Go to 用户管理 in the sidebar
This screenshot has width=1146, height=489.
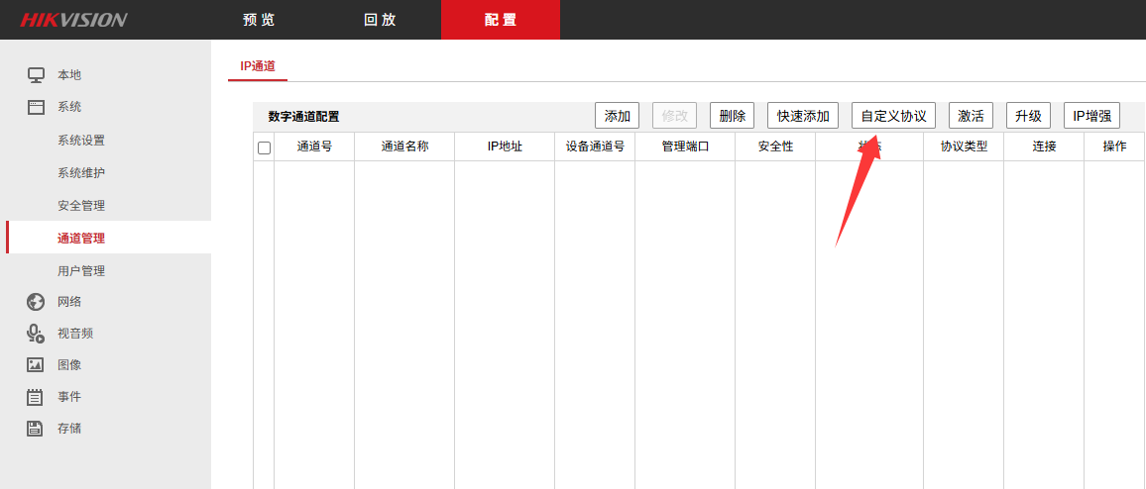pos(81,271)
